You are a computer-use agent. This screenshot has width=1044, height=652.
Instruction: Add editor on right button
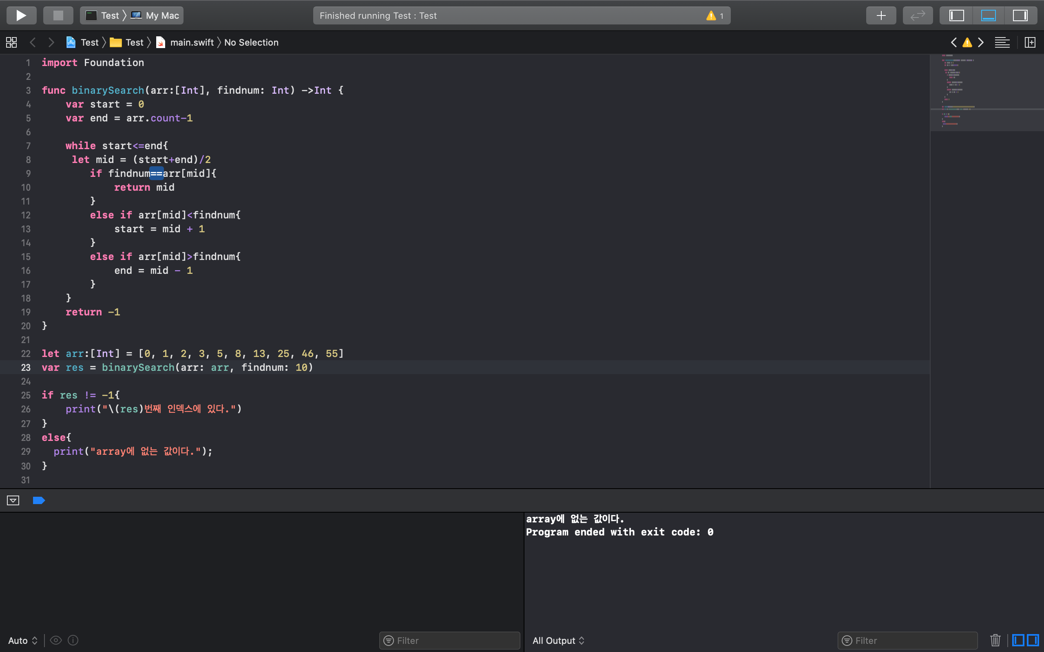[x=1030, y=42]
